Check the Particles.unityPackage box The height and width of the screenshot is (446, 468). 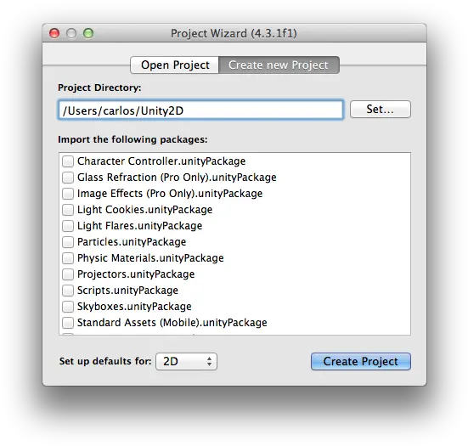pyautogui.click(x=68, y=242)
